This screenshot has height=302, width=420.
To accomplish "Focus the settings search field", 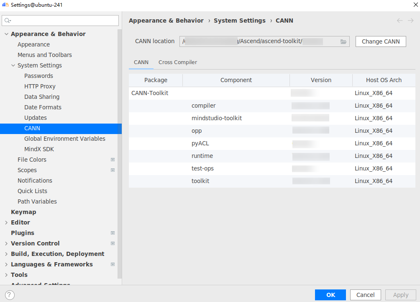I will 60,21.
